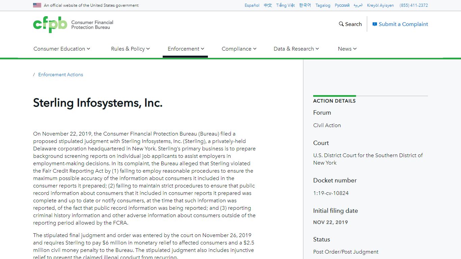Click Submit a Complaint link

[x=400, y=24]
